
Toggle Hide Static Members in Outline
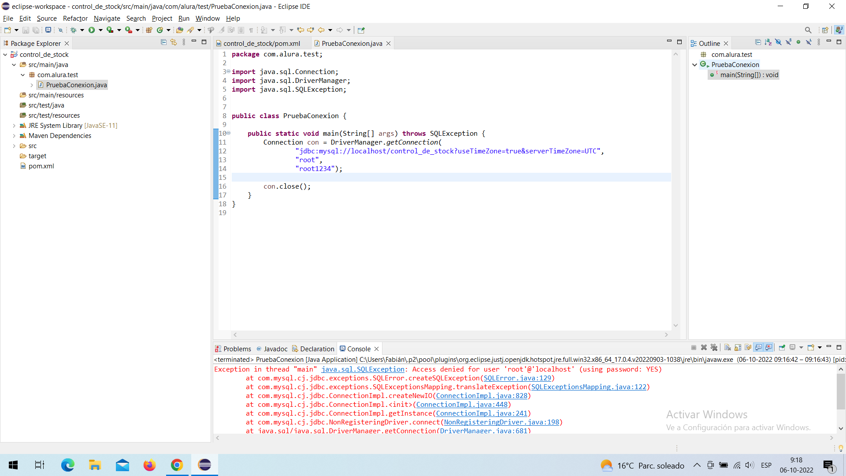788,42
